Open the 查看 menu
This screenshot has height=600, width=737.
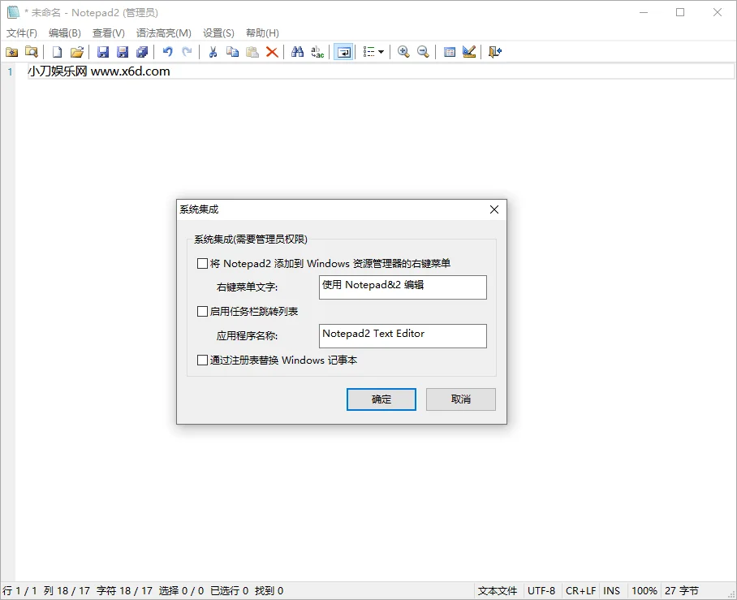tap(108, 32)
